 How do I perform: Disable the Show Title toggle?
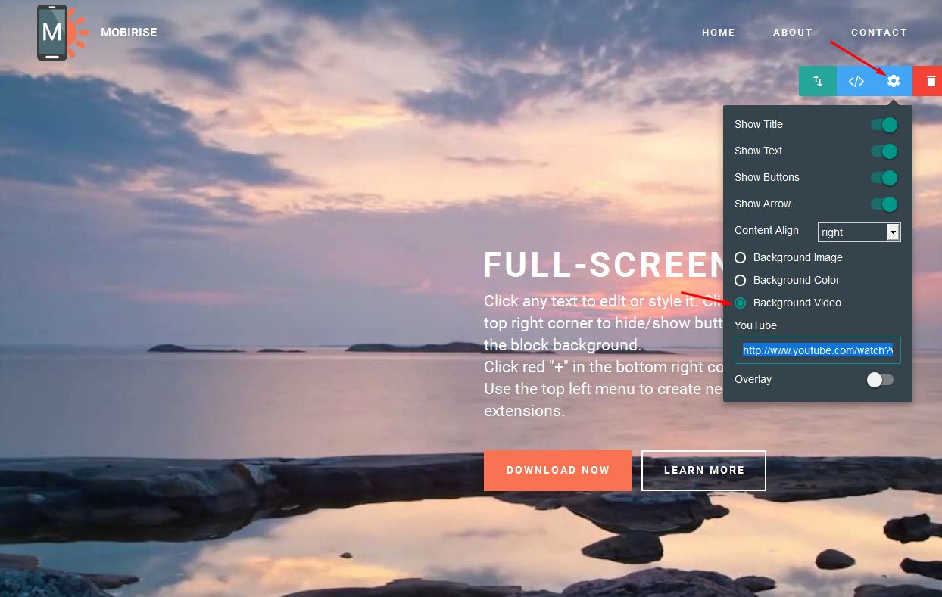pyautogui.click(x=884, y=124)
